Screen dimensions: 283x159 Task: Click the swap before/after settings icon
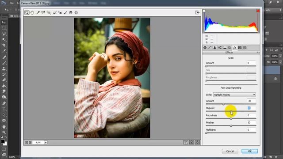(x=191, y=142)
